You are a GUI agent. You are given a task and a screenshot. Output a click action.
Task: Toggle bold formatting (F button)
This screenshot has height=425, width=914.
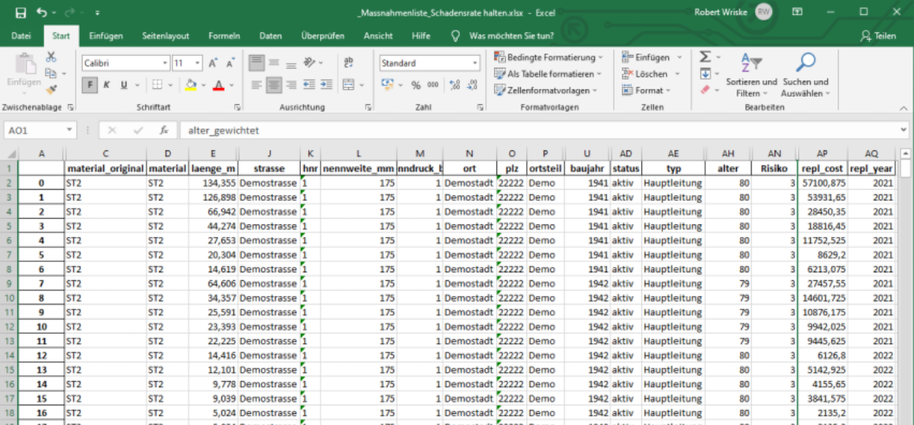91,85
